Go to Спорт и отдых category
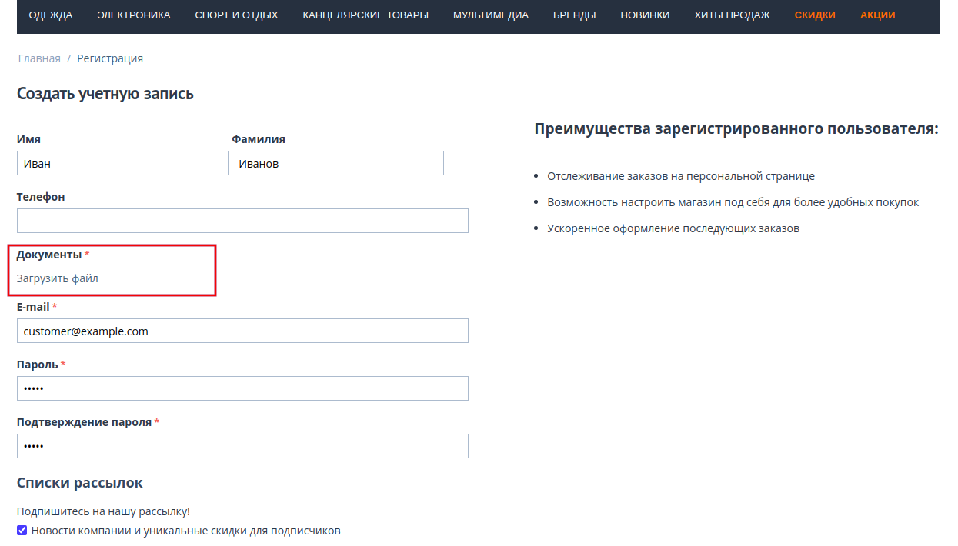Image resolution: width=958 pixels, height=546 pixels. tap(236, 15)
